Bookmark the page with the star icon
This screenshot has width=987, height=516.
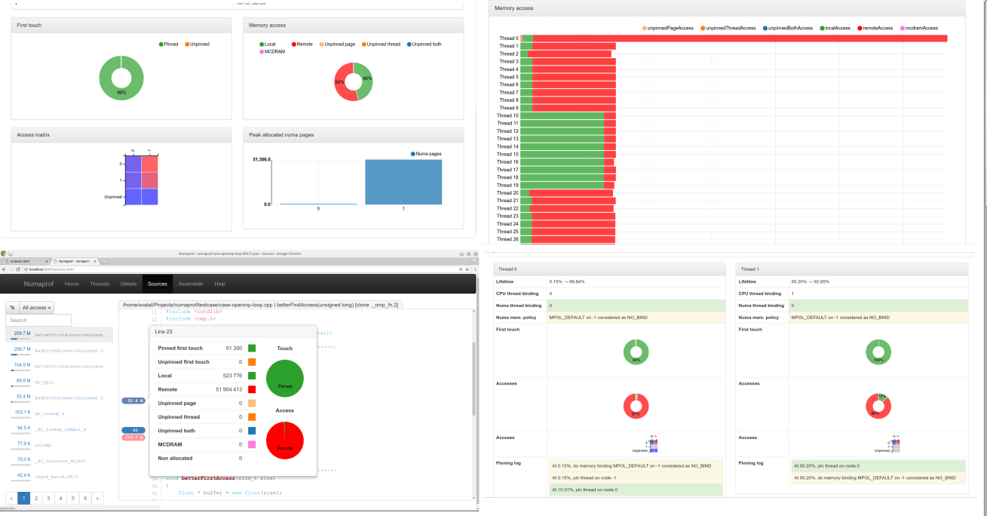point(467,269)
